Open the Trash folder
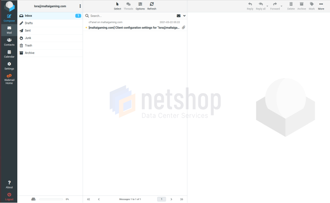 [x=50, y=45]
